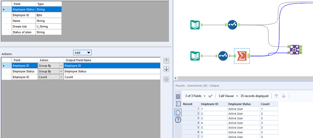Remove selected action with minus button
313x138 pixels.
166,79
